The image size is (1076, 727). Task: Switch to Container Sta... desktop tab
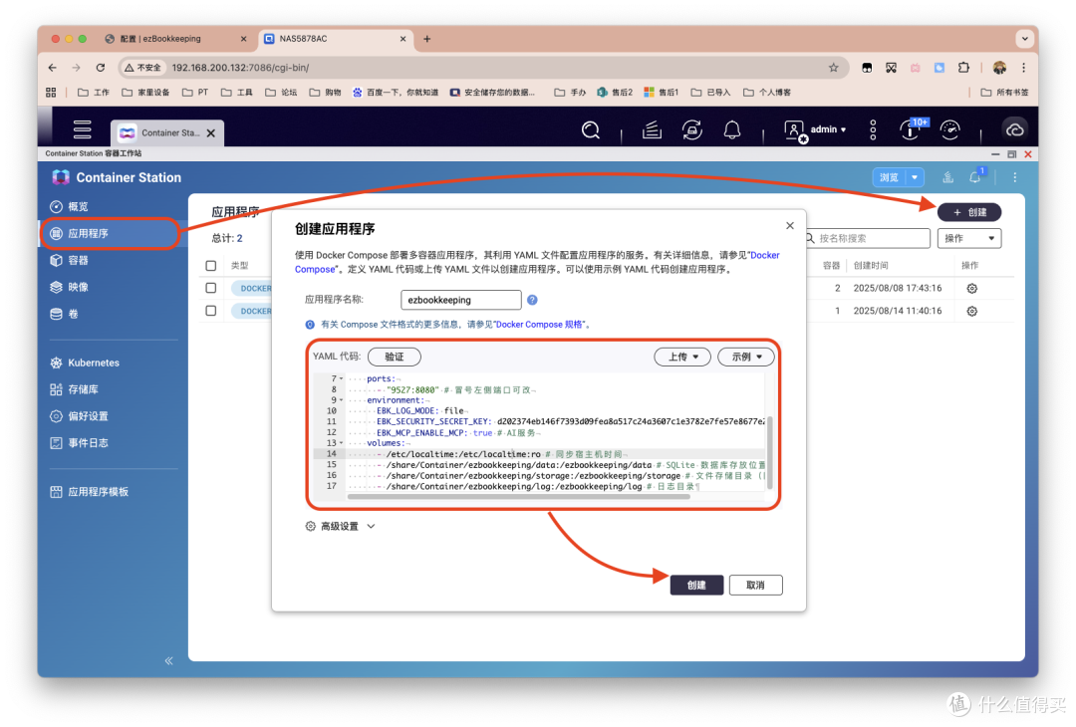(162, 133)
